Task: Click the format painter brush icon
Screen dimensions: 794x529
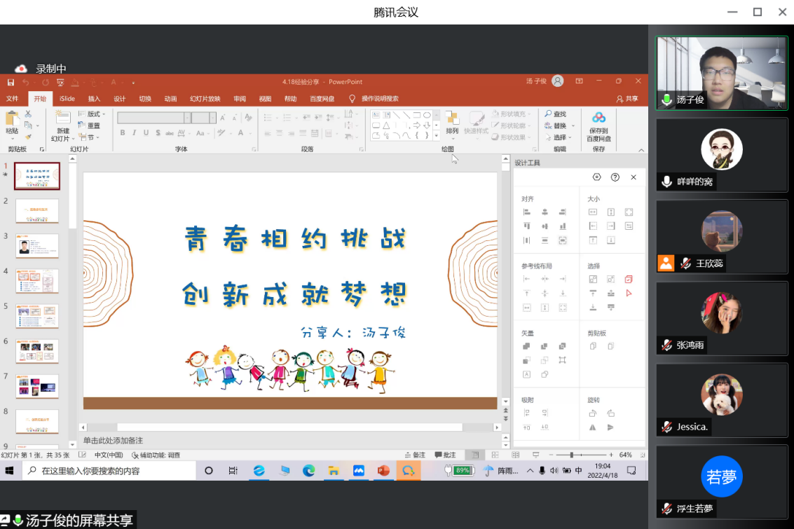Action: [28, 137]
